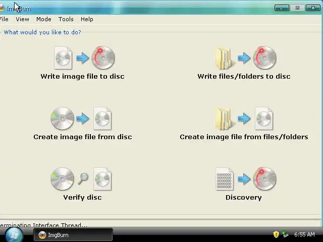The image size is (323, 242).
Task: Open the File menu
Action: click(x=4, y=19)
